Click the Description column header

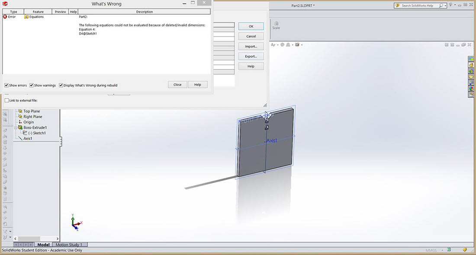coord(144,12)
